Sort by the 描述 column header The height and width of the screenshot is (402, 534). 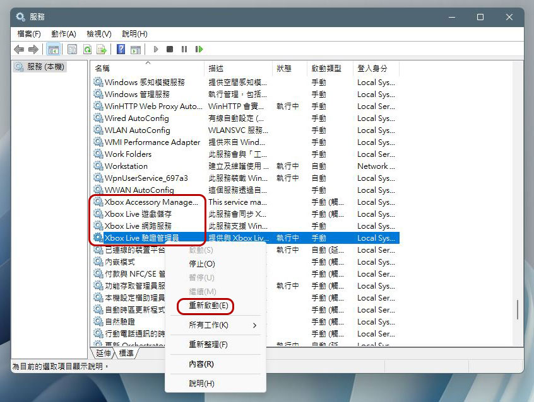click(239, 68)
